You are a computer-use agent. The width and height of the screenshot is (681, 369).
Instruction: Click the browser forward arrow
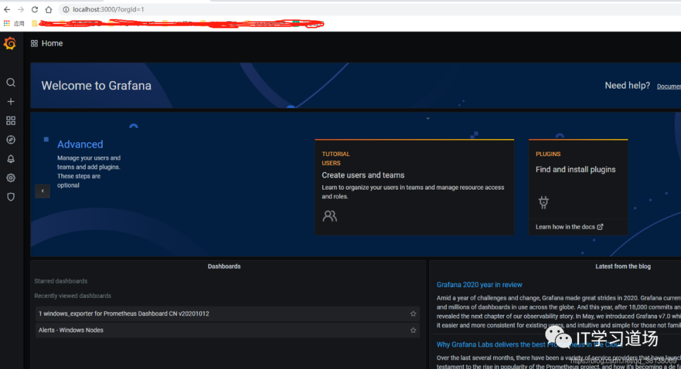(x=21, y=9)
